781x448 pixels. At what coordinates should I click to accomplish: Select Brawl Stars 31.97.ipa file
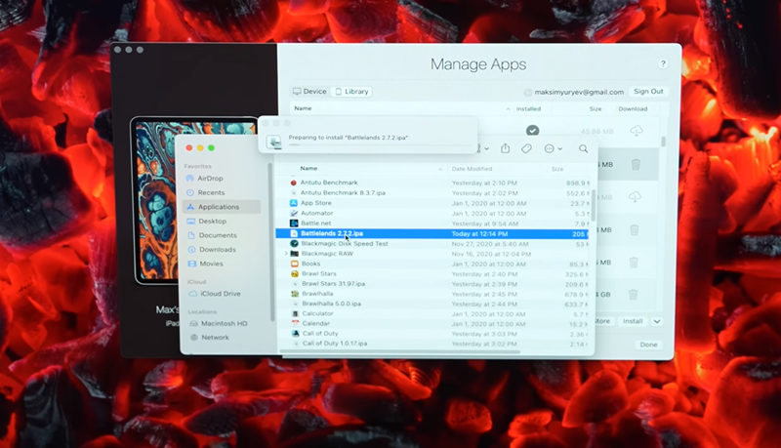click(335, 284)
